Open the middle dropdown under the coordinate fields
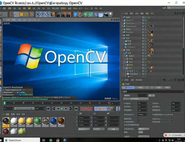Screen dimensions: 185x142 tap(99, 129)
